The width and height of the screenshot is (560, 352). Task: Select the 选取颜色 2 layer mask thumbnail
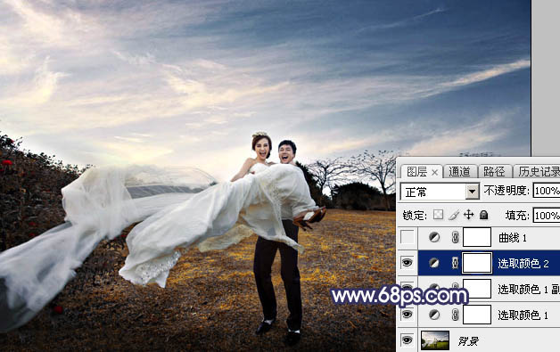click(477, 263)
